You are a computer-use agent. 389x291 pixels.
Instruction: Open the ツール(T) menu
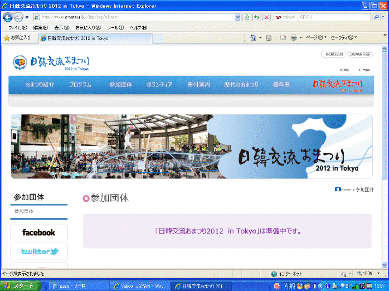click(x=115, y=28)
